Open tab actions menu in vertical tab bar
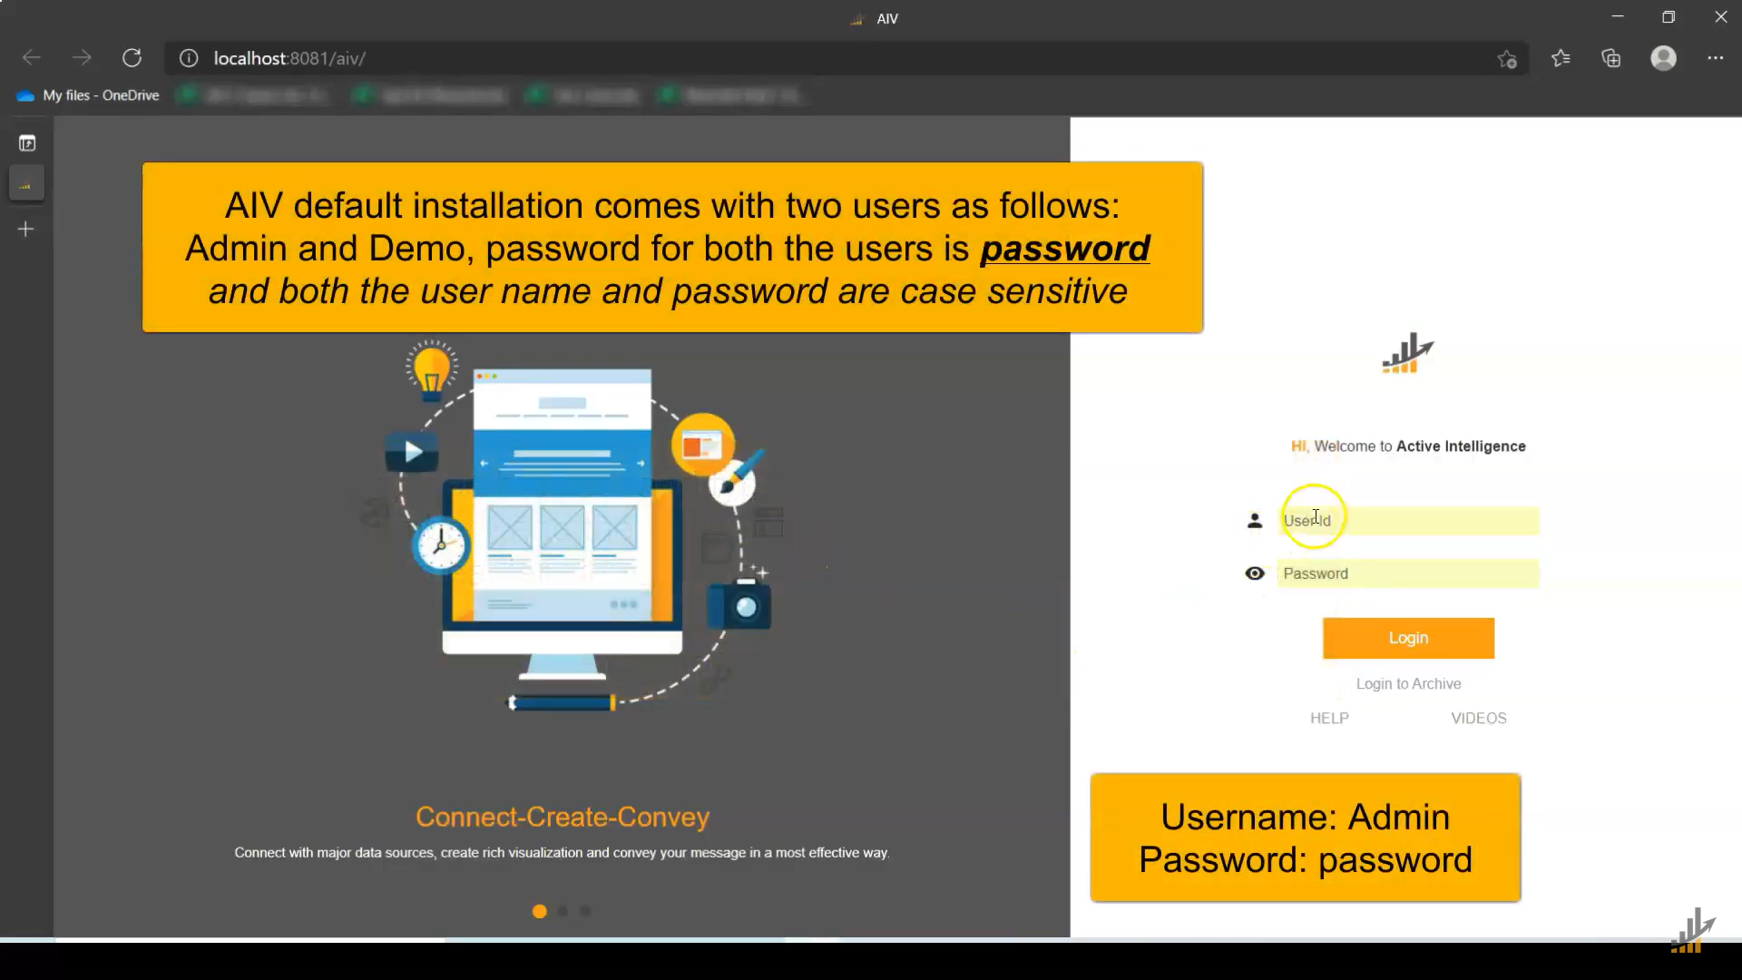1742x980 pixels. coord(27,143)
